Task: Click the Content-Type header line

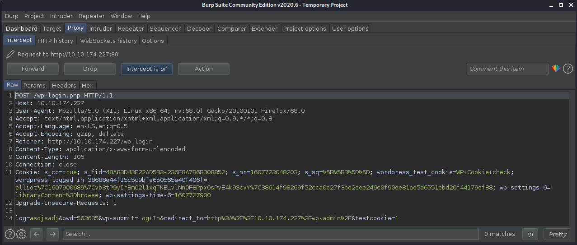Action: 100,149
